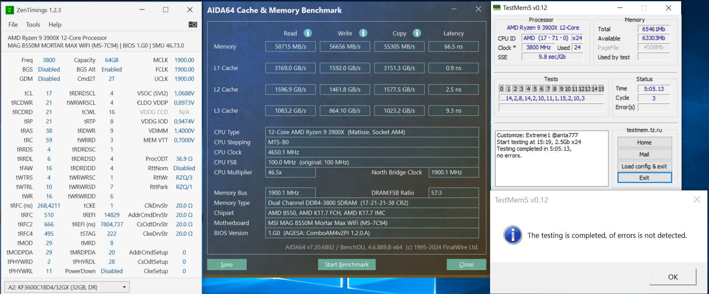Click test number 15 in TestMem5 Tests row
Image resolution: width=709 pixels, height=294 pixels.
[x=601, y=89]
